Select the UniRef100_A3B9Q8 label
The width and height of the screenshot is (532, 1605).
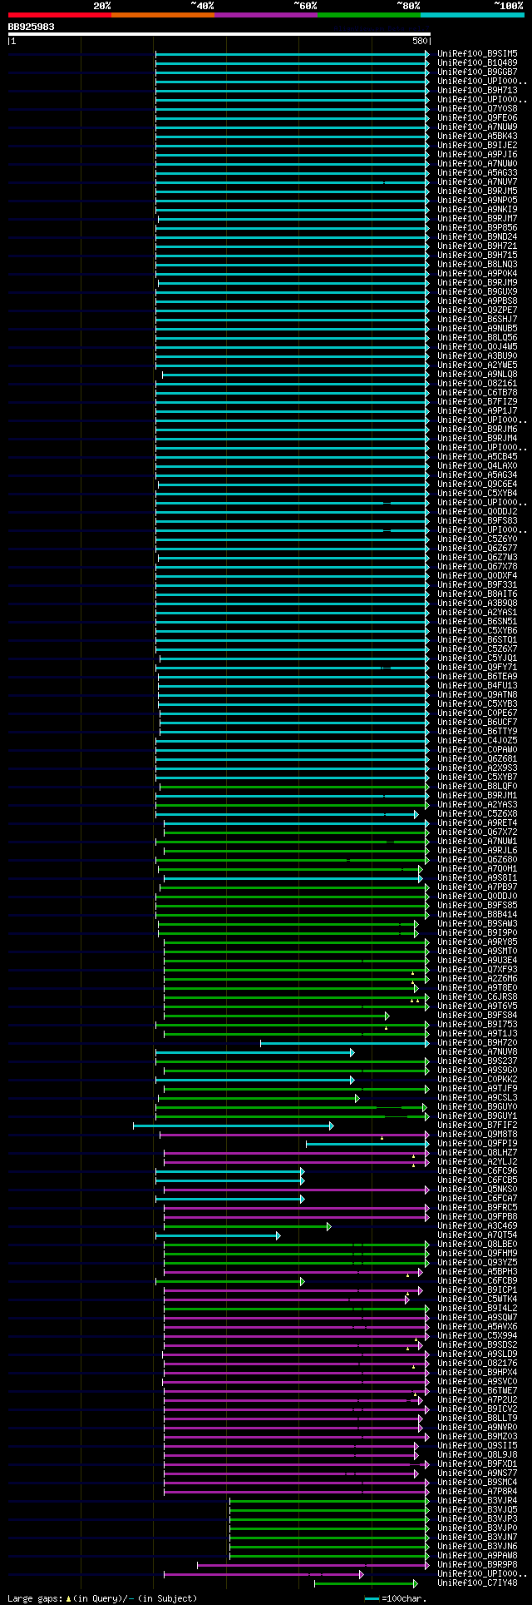pos(477,603)
